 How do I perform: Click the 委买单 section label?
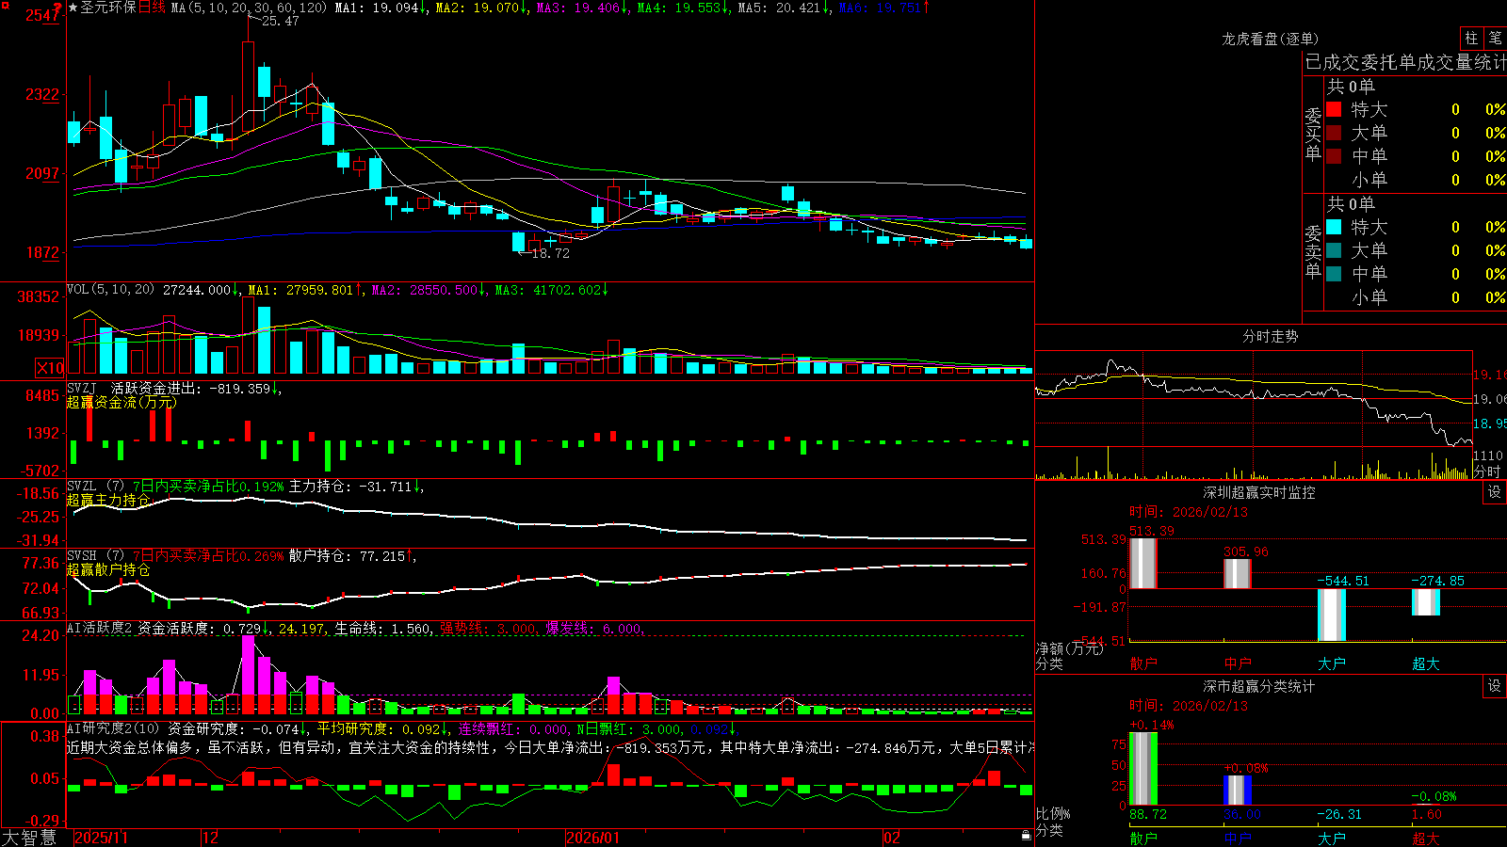click(x=1313, y=134)
